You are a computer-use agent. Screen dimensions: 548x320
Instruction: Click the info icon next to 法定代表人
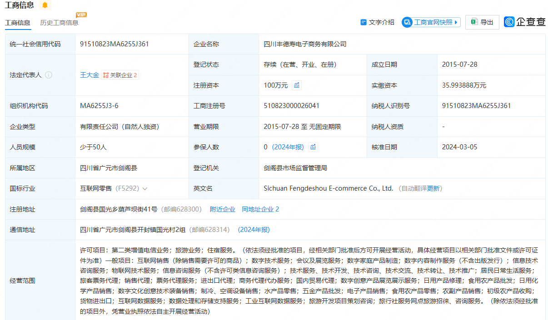[x=49, y=75]
